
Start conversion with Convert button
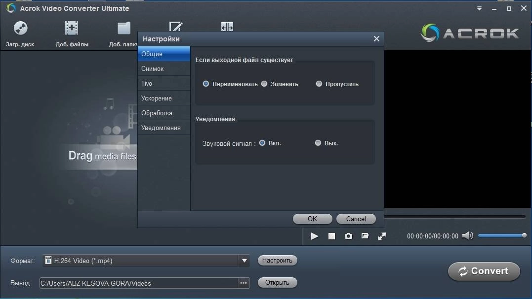pyautogui.click(x=484, y=271)
